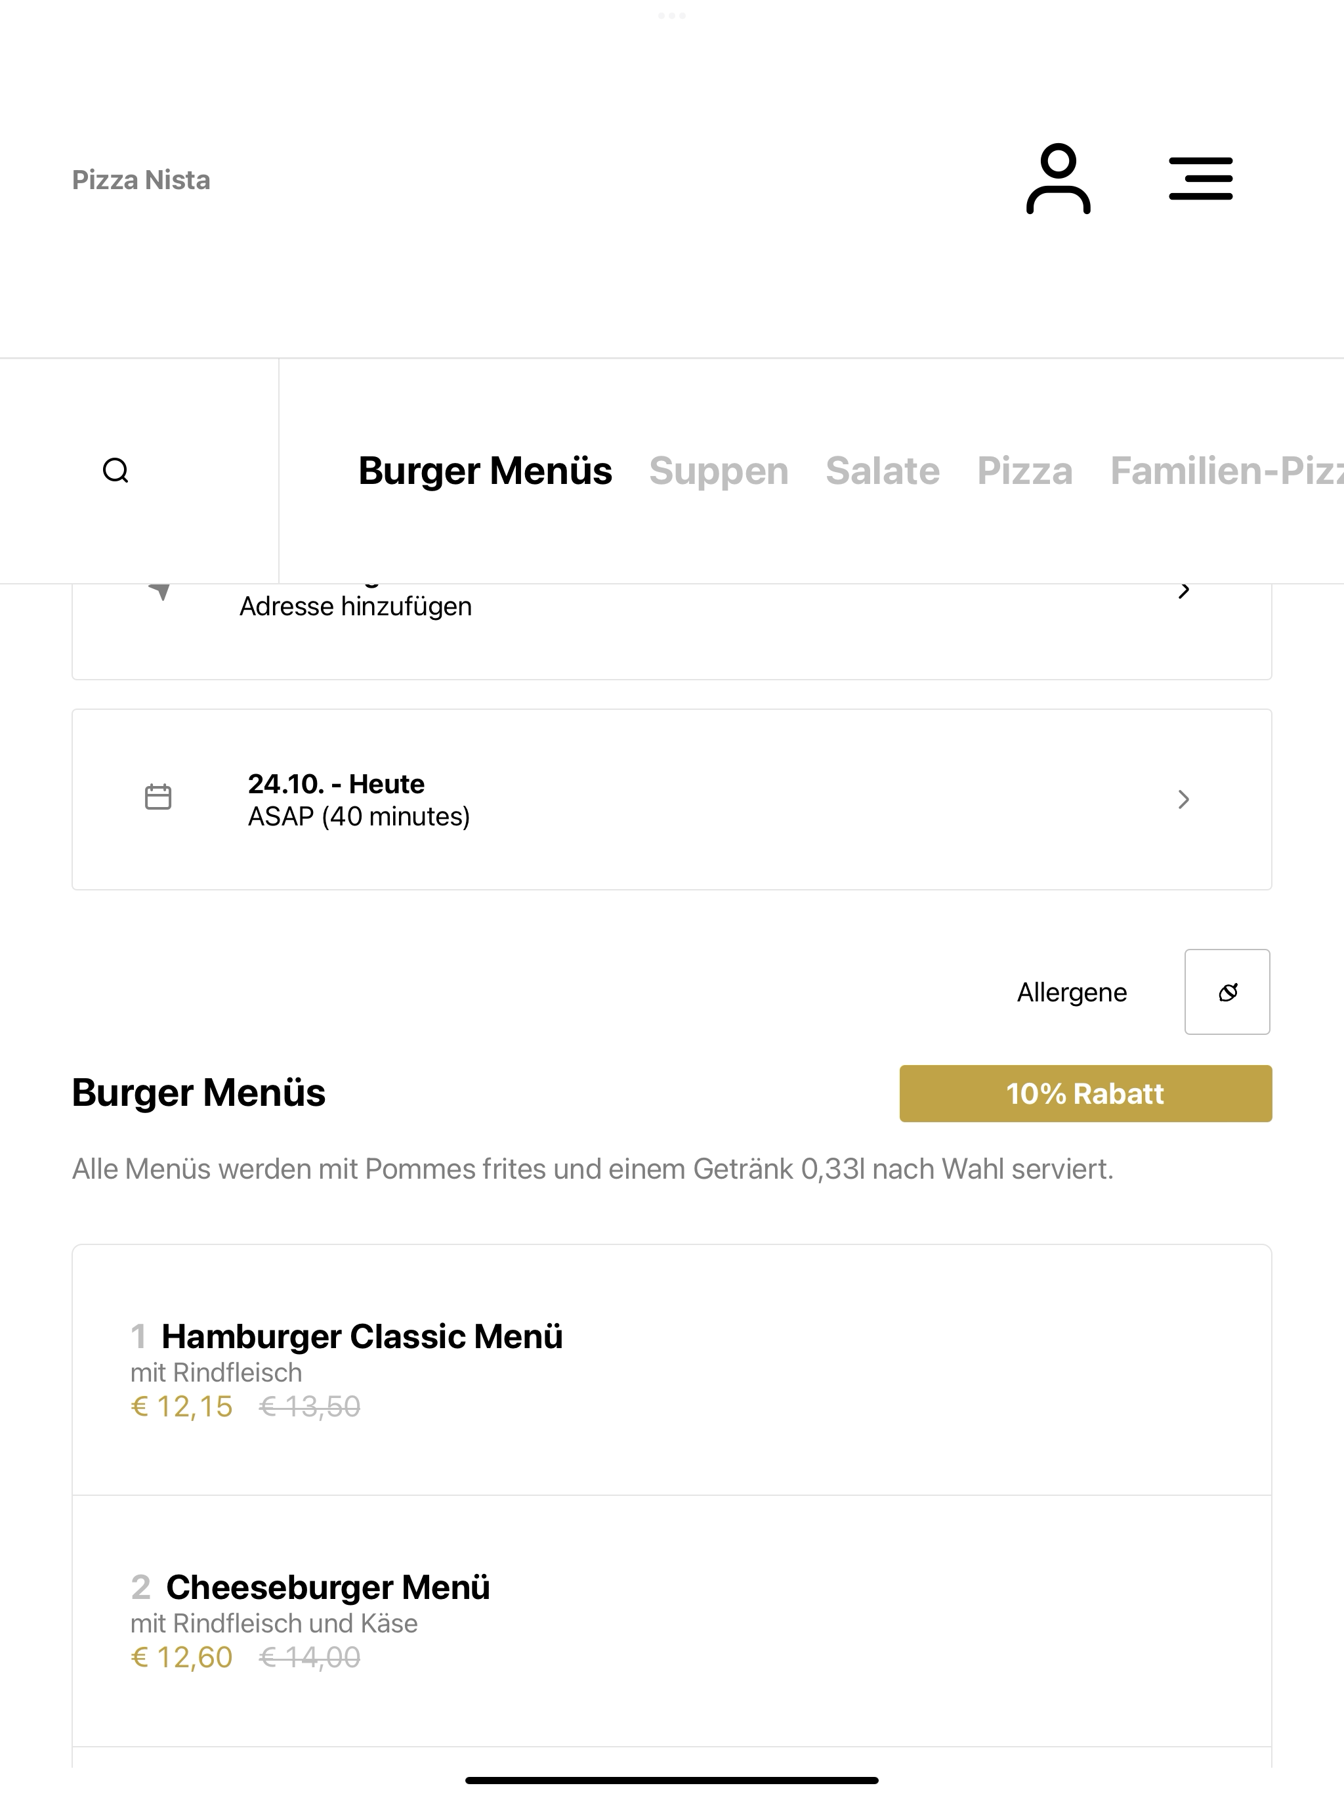Switch to the Pizza category tab
The height and width of the screenshot is (1794, 1344).
[1024, 470]
